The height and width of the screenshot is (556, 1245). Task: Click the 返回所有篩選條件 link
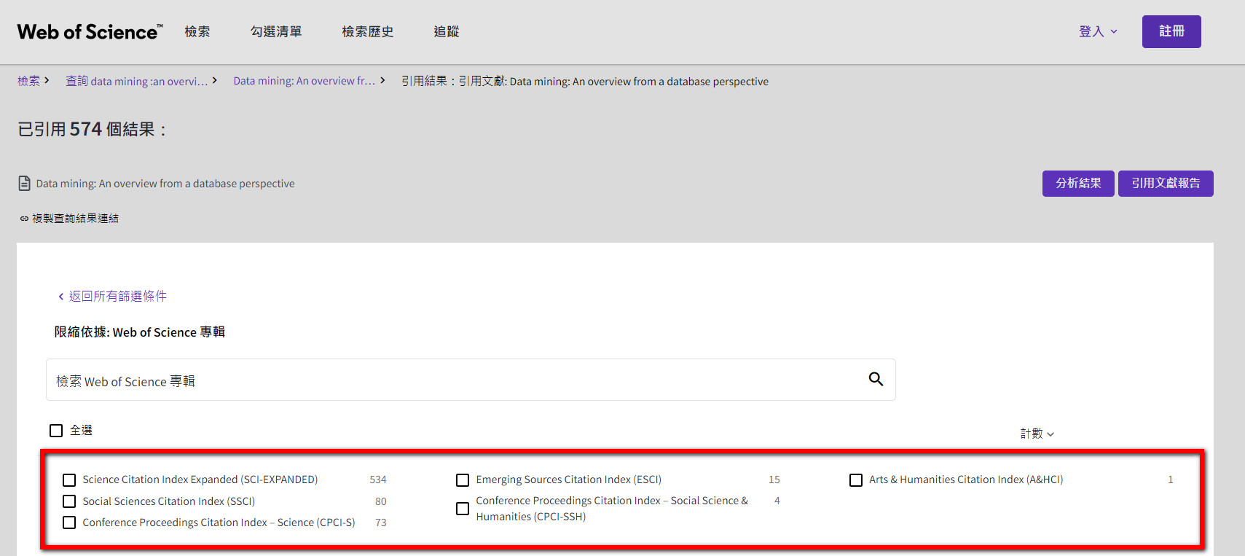[x=118, y=296]
